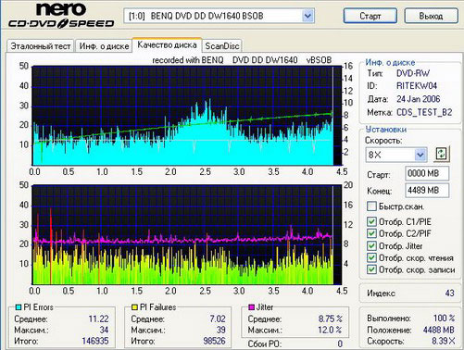Disable the Отобр. Jitter checkbox
464x350 pixels.
(371, 245)
